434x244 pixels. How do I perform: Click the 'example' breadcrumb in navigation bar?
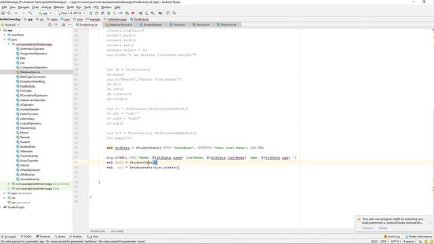point(95,20)
